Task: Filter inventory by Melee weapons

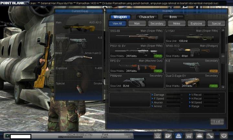Action: pyautogui.click(x=177, y=23)
